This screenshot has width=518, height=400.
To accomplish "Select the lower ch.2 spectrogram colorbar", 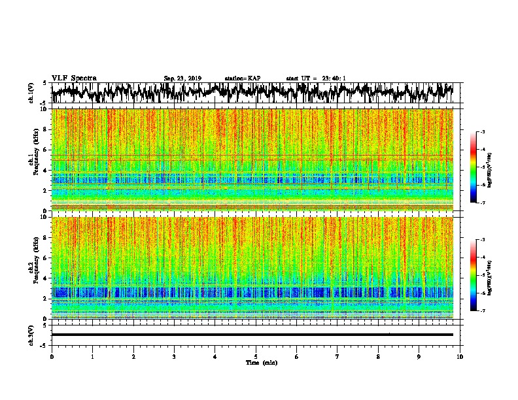I will coord(474,275).
